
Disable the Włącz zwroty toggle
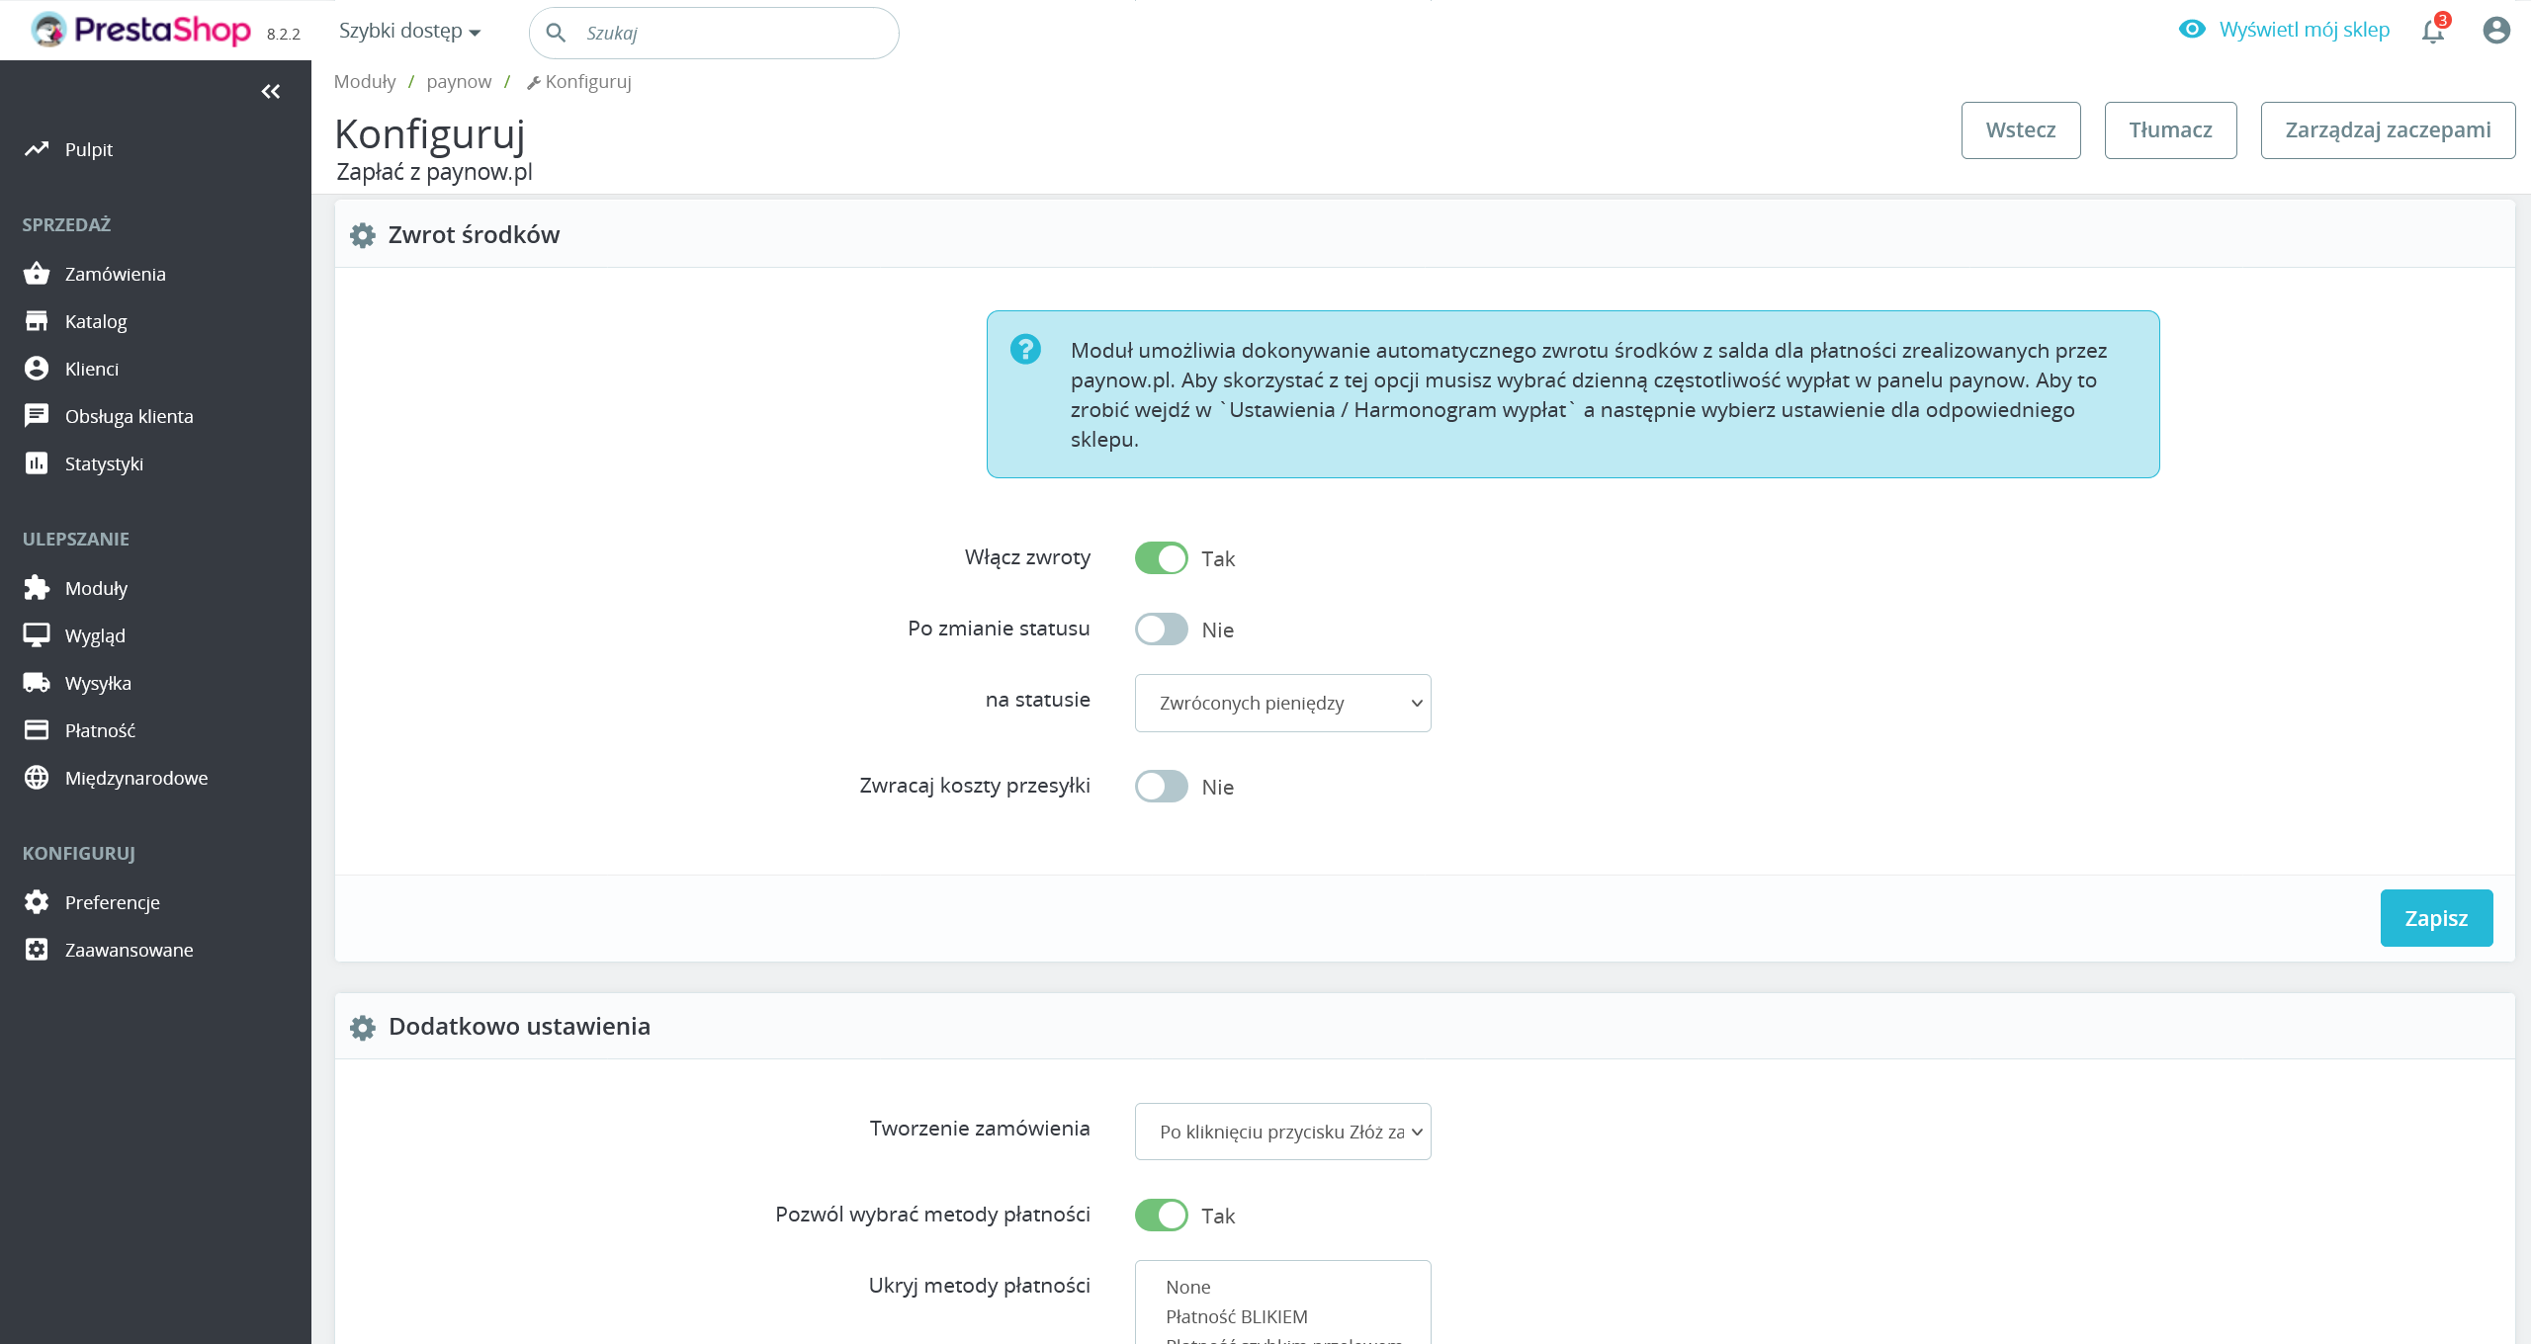pyautogui.click(x=1161, y=557)
